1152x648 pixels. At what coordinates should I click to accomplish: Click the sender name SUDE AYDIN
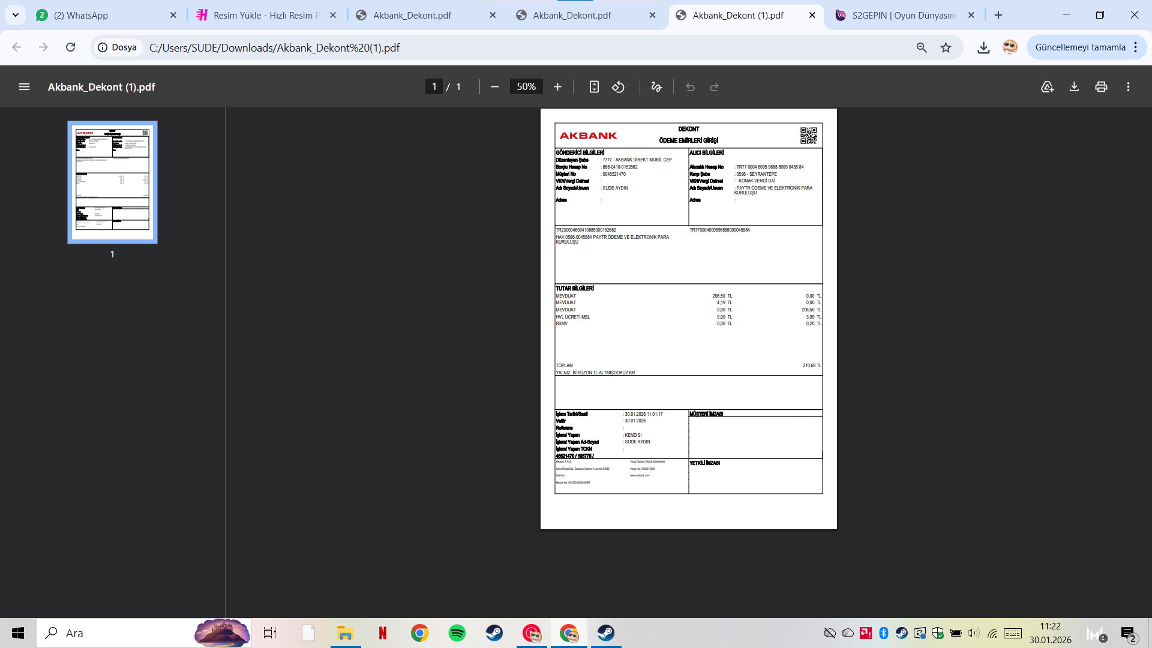click(615, 188)
